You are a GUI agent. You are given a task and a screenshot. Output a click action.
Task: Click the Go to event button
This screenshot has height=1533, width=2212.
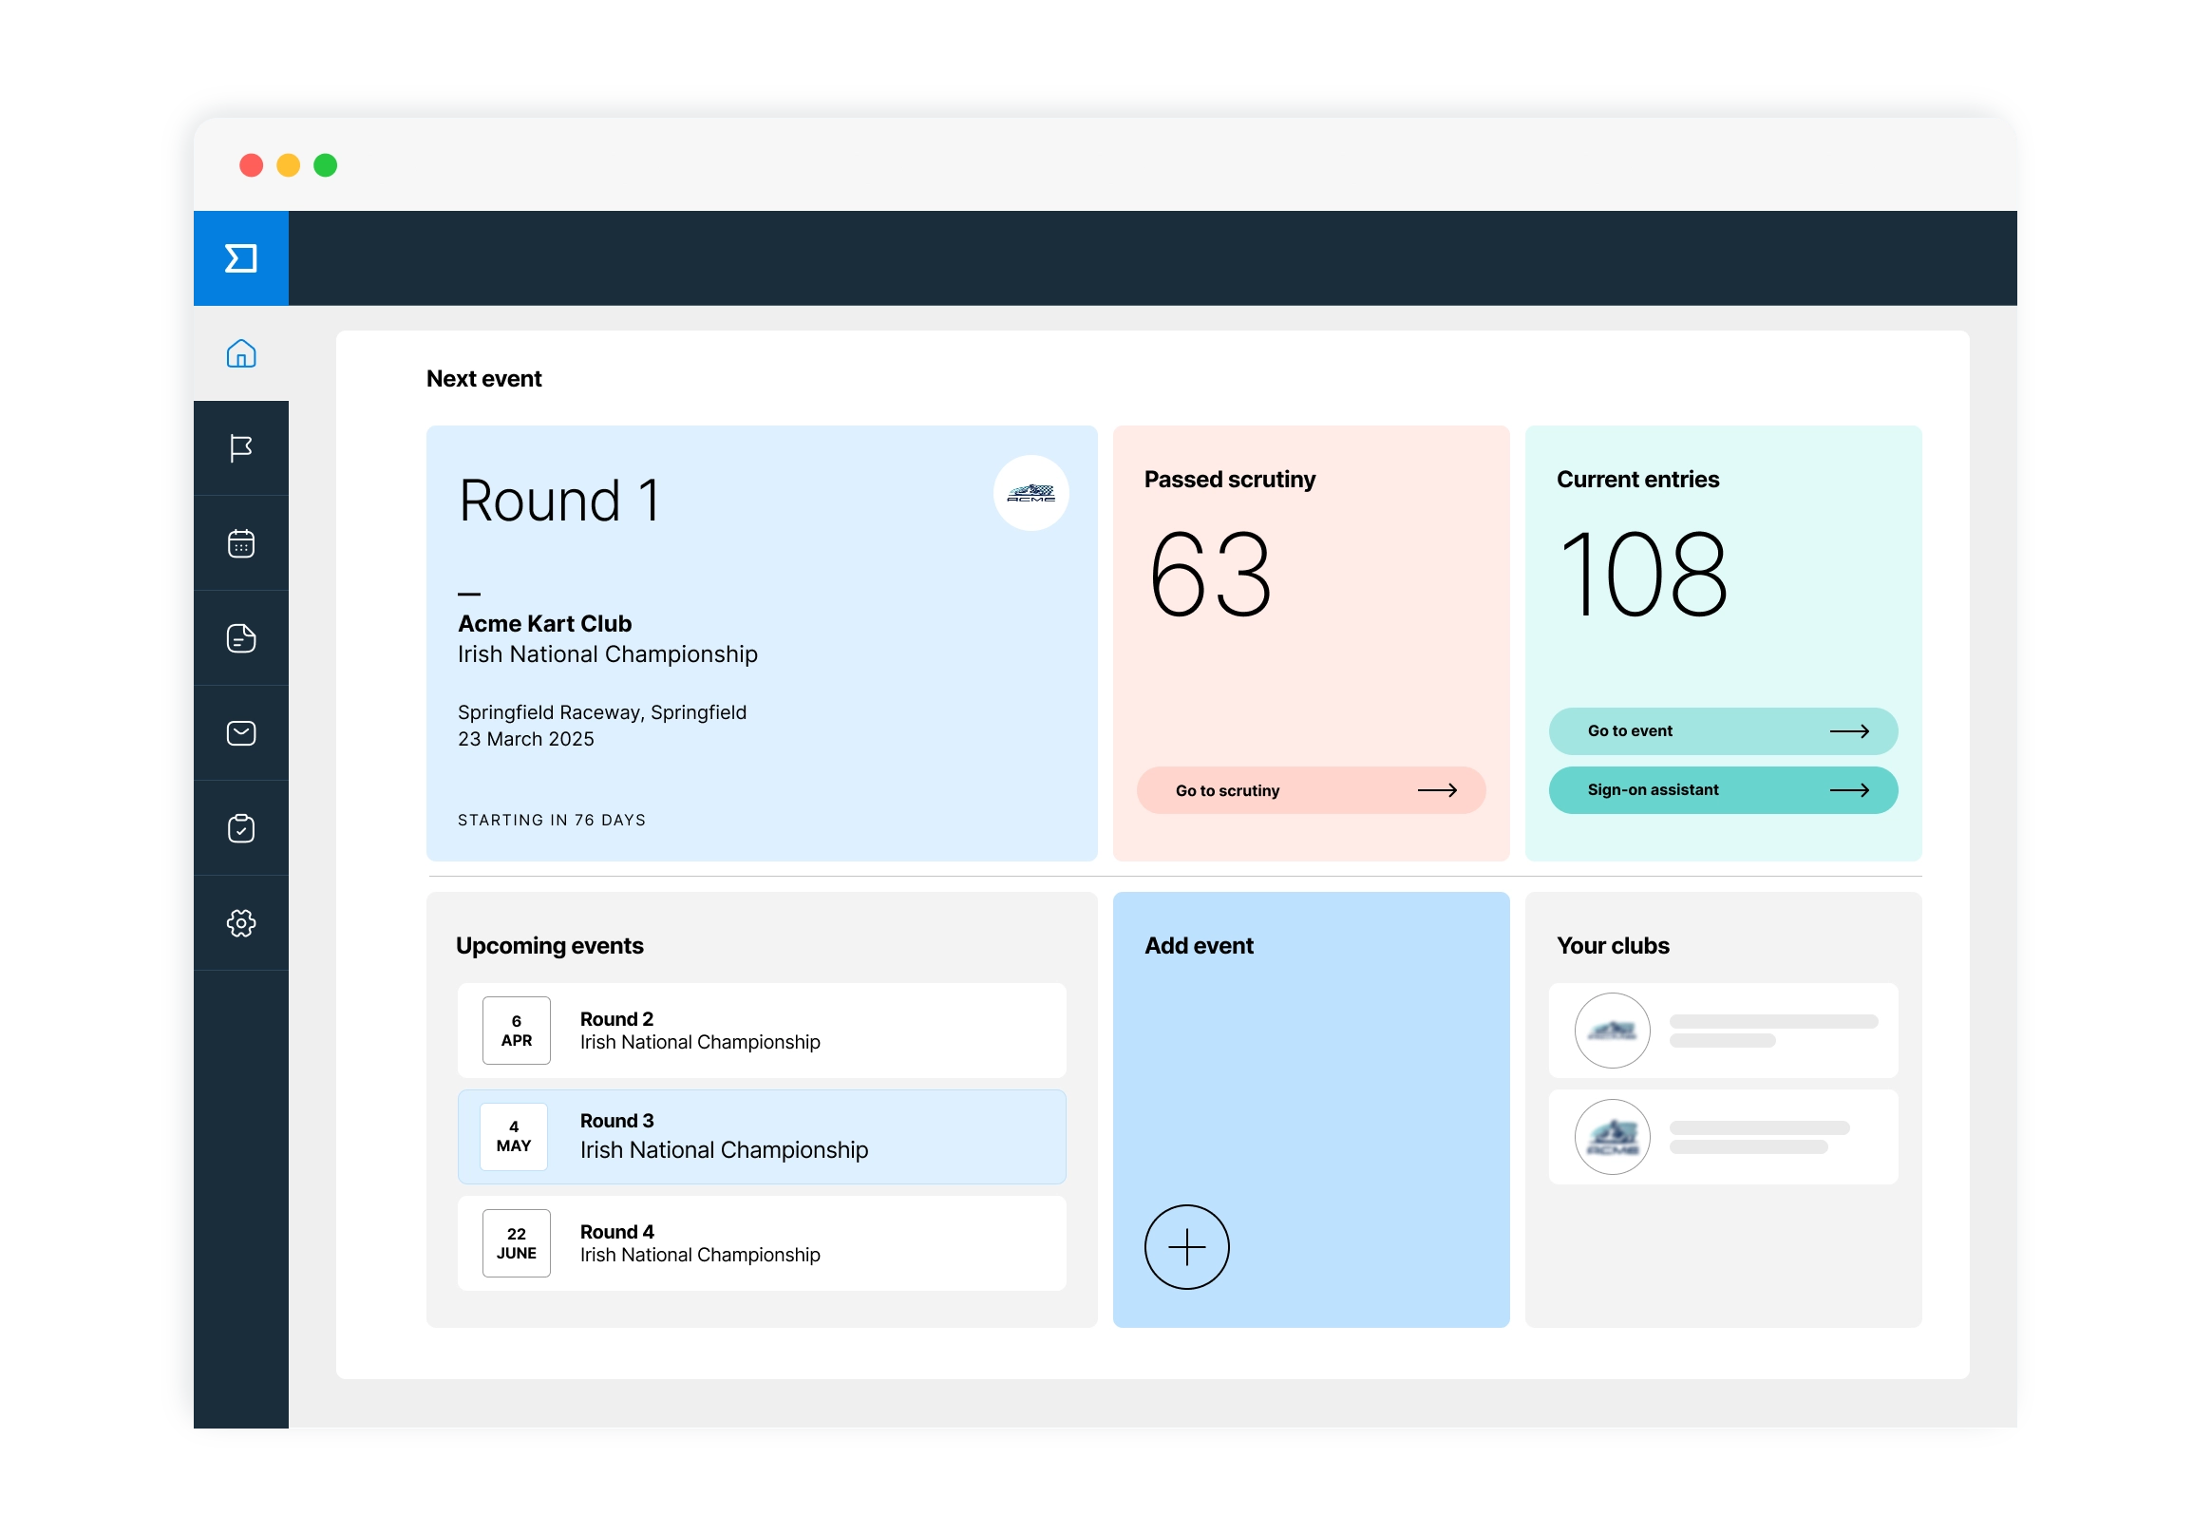coord(1722,730)
